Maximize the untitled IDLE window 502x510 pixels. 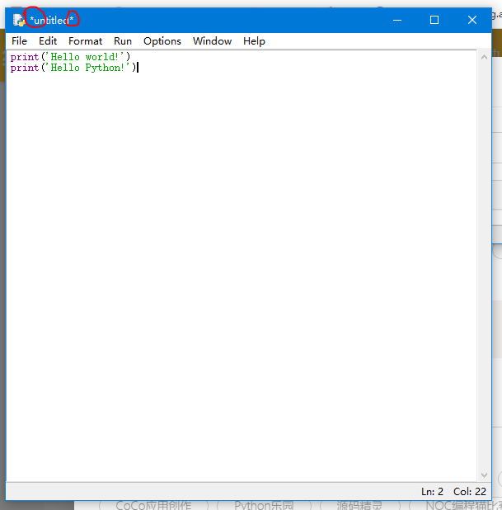[434, 20]
